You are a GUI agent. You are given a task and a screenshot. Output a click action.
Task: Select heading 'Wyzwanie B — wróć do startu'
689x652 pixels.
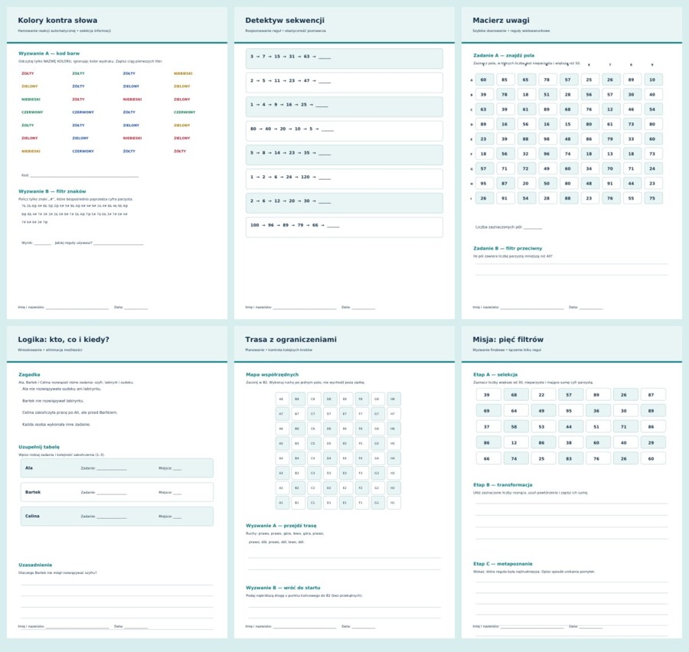(x=283, y=588)
